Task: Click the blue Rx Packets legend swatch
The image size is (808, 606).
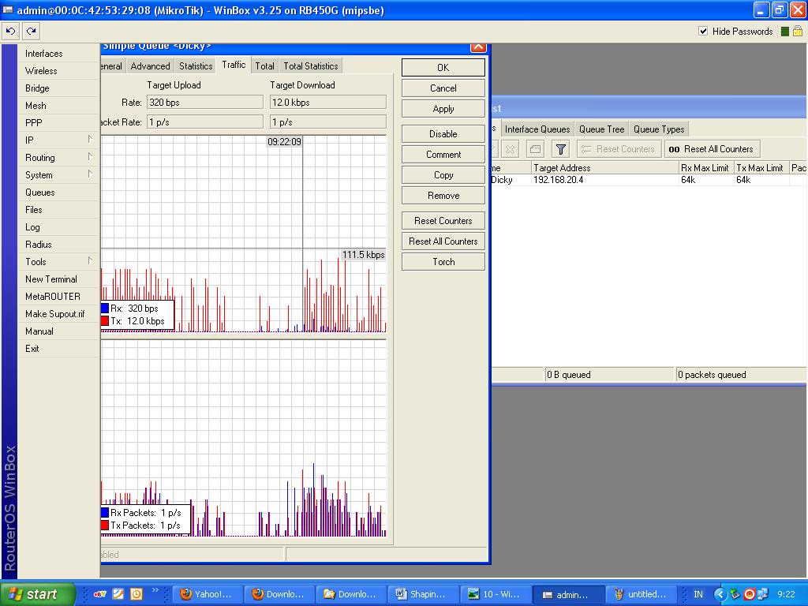Action: 105,513
